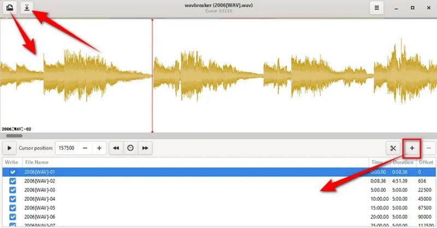Decrease cursor position with minus stepper

pos(85,148)
